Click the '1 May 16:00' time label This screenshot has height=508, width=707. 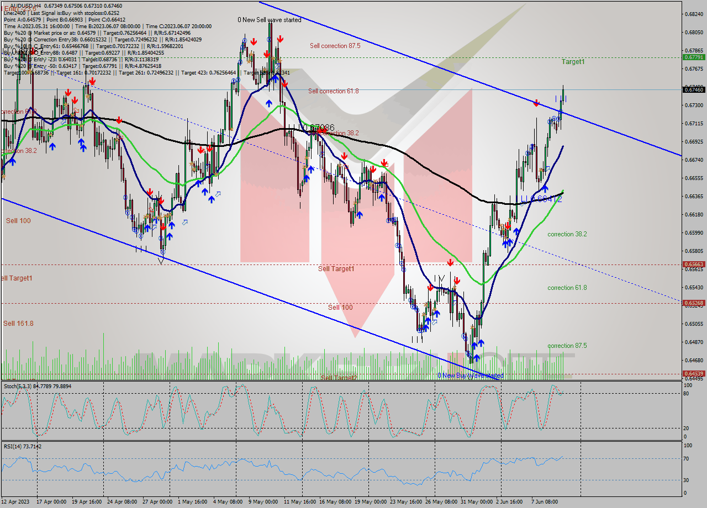click(x=193, y=501)
